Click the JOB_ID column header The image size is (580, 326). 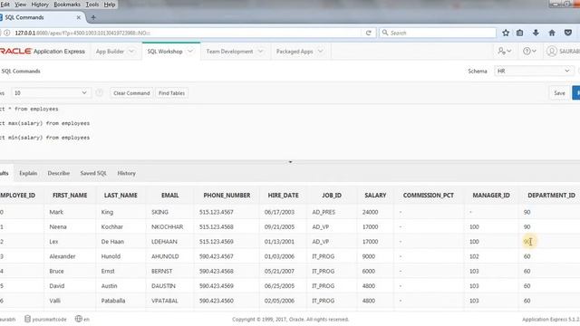click(x=332, y=196)
